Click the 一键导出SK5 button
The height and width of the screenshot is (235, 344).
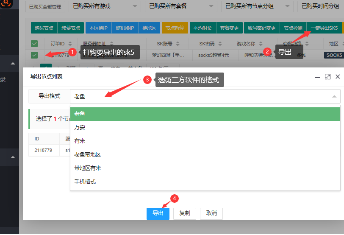324,28
